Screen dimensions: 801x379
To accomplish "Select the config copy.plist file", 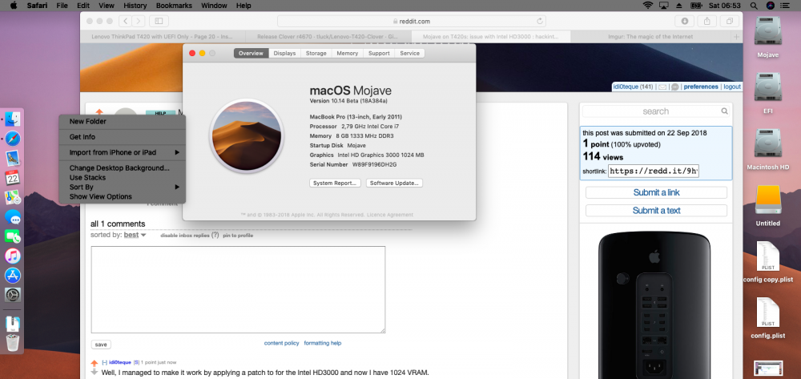I will [768, 256].
